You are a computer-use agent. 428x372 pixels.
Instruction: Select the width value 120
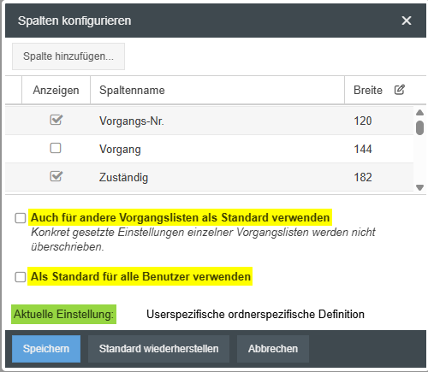[x=363, y=121]
